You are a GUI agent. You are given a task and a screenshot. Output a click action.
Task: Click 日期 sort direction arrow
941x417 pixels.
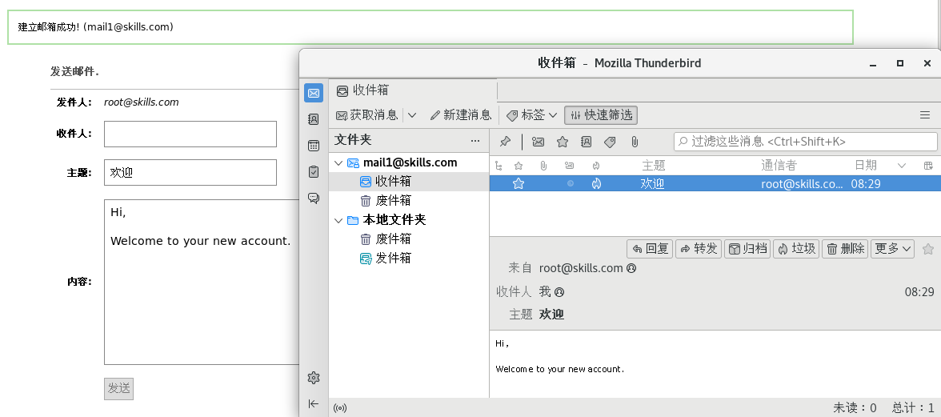click(x=901, y=166)
